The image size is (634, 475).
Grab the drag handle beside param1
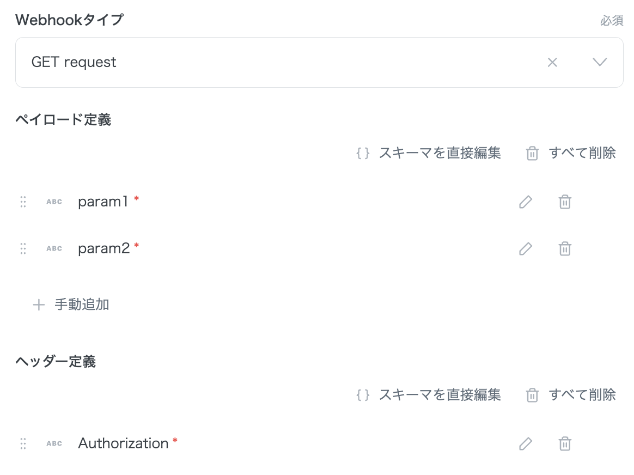pos(23,202)
